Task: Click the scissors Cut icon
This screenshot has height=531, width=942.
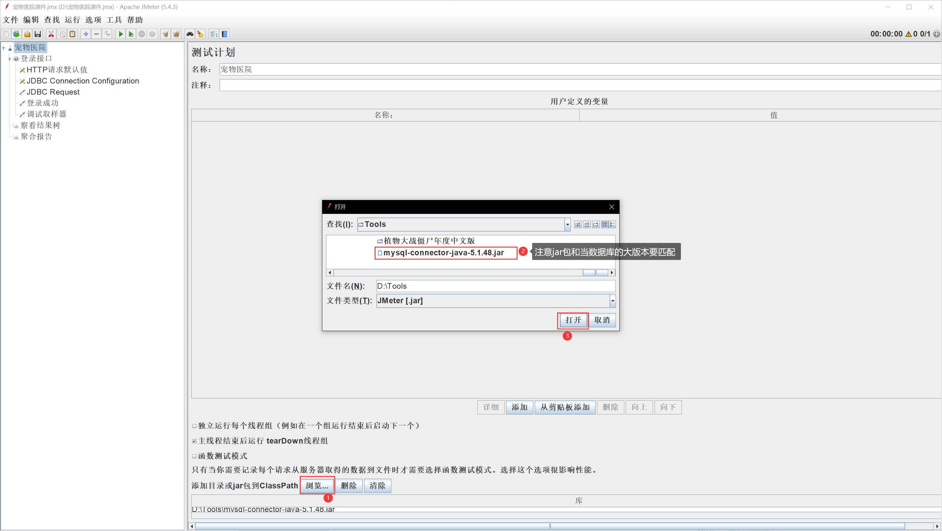Action: pyautogui.click(x=51, y=34)
